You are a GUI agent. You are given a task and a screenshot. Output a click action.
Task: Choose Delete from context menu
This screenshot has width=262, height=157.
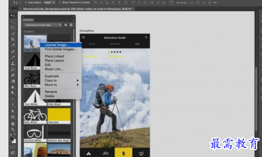tap(61, 96)
